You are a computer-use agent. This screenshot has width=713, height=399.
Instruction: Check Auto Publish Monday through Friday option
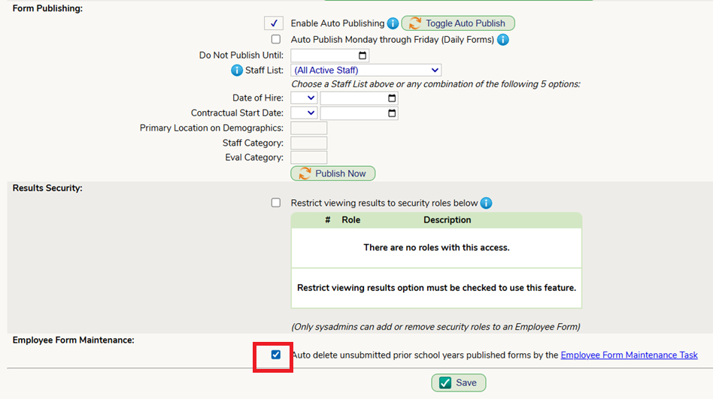(276, 39)
